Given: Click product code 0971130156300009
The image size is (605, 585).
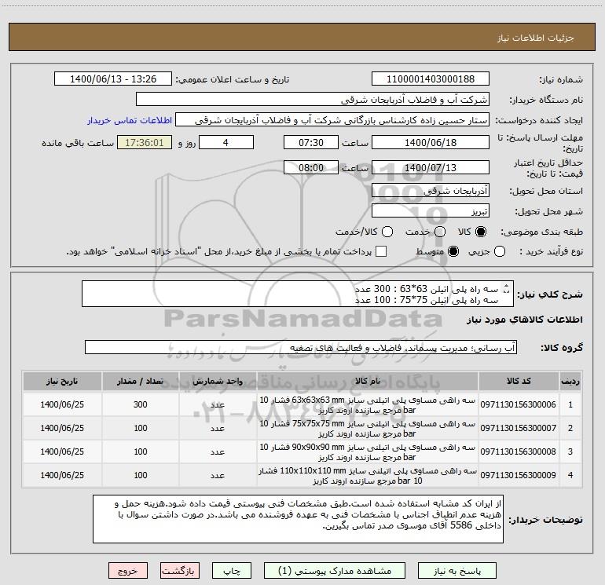Looking at the screenshot, I should (519, 475).
